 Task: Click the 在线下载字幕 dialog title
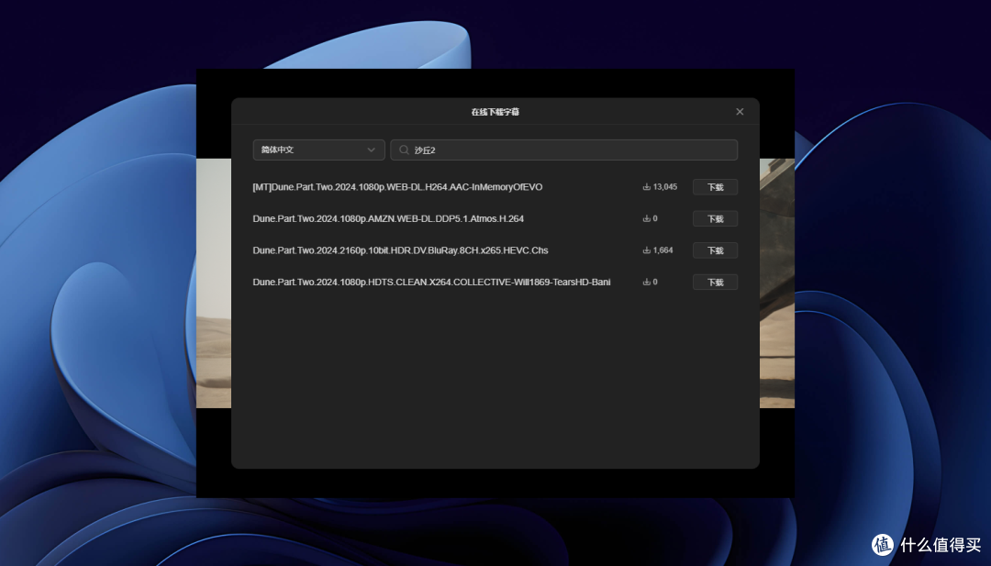click(x=495, y=112)
